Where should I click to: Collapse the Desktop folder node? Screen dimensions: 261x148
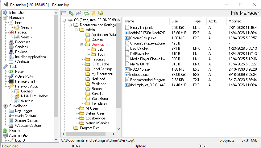point(82,45)
